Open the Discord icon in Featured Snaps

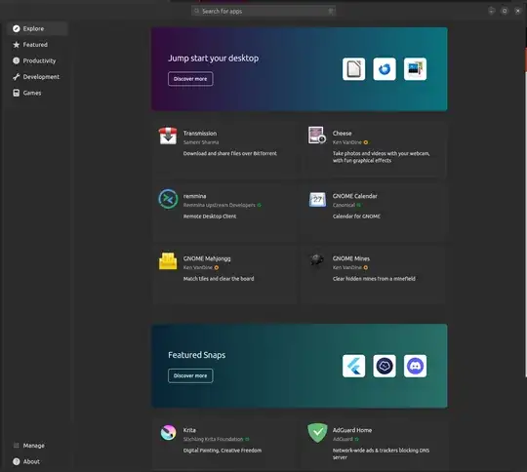415,366
